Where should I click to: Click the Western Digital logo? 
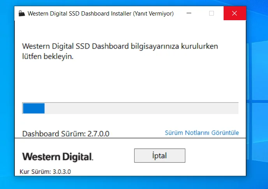58,157
